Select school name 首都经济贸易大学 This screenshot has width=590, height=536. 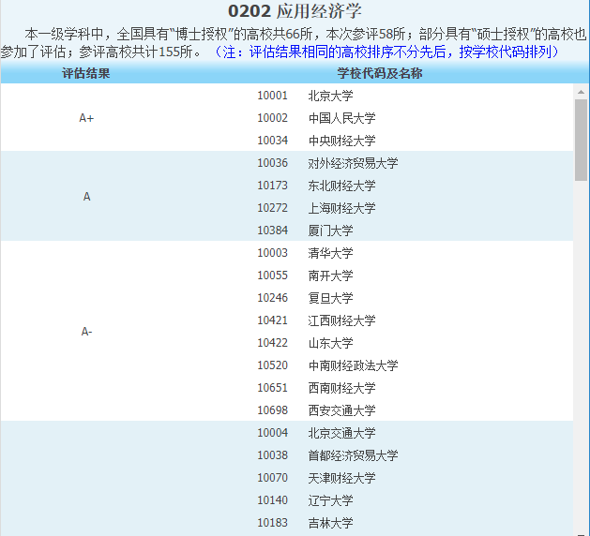(x=353, y=455)
